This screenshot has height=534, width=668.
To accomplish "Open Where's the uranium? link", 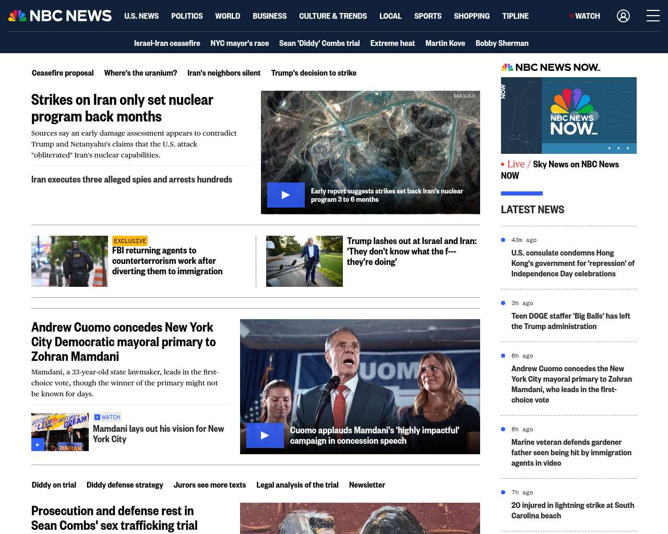I will pyautogui.click(x=140, y=73).
